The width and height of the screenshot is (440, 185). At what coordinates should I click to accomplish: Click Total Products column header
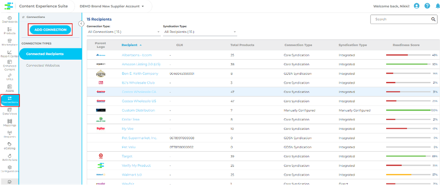[242, 45]
